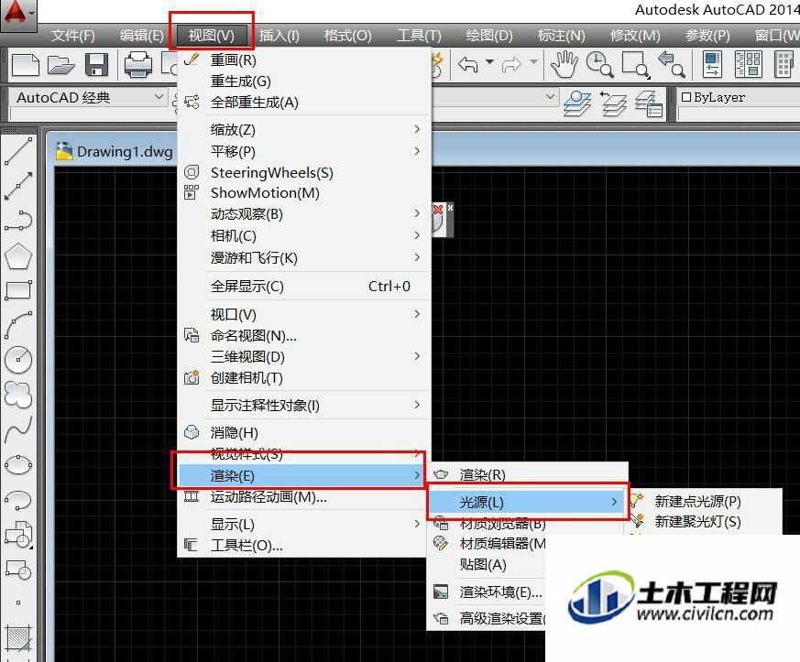
Task: Open the Properties palette icon
Action: (x=713, y=65)
